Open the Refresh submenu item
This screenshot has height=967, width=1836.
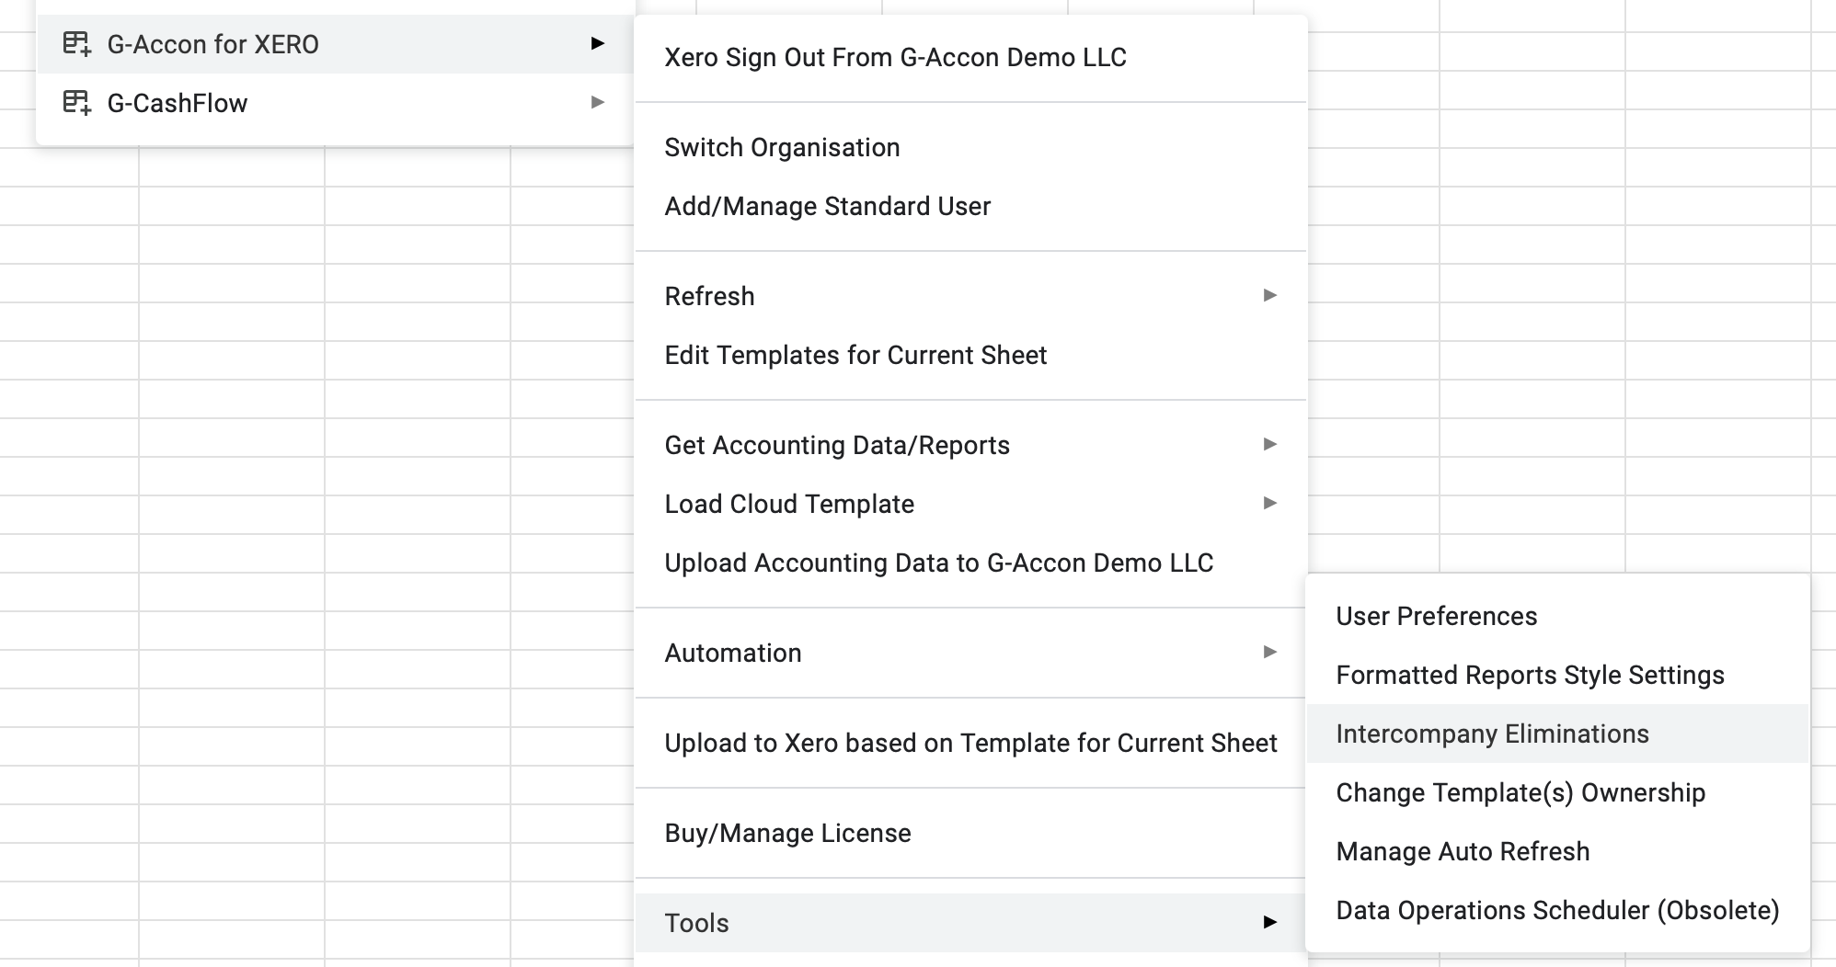pyautogui.click(x=970, y=296)
